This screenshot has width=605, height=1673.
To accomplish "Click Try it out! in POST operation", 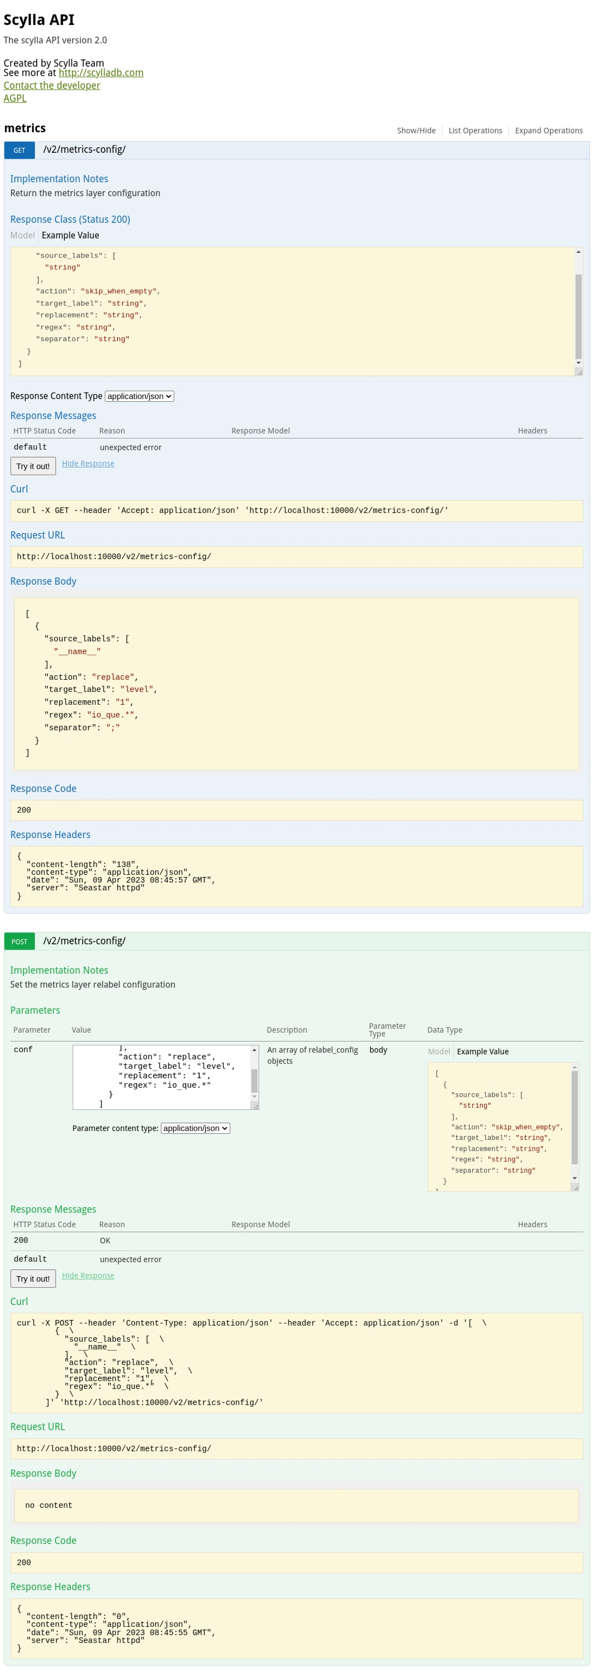I will pyautogui.click(x=33, y=1279).
